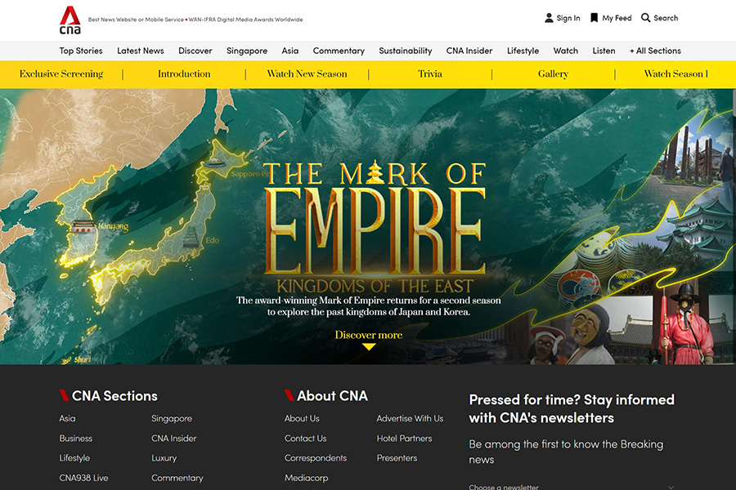The height and width of the screenshot is (490, 736).
Task: Select Singapore in the top navigation
Action: tap(247, 51)
